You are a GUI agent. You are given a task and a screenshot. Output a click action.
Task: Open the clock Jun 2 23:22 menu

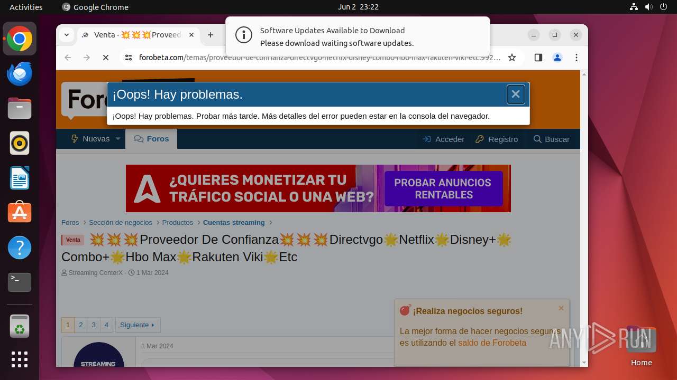pyautogui.click(x=358, y=7)
